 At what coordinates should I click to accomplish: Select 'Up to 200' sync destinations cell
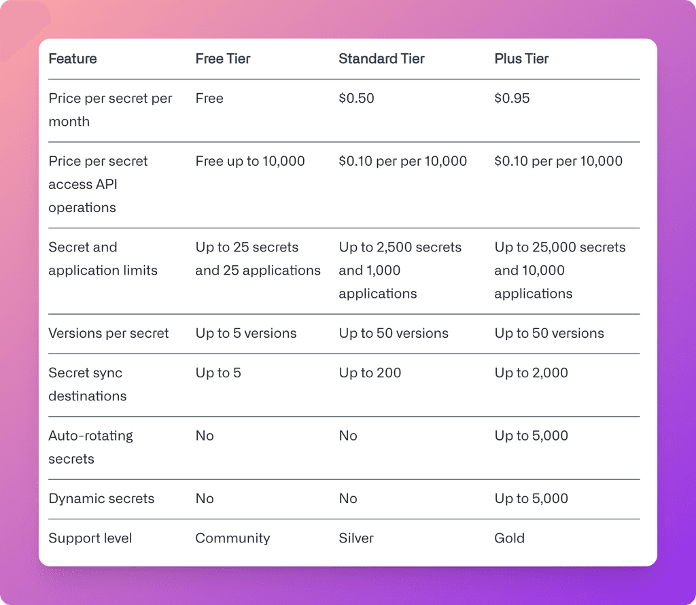coord(370,373)
